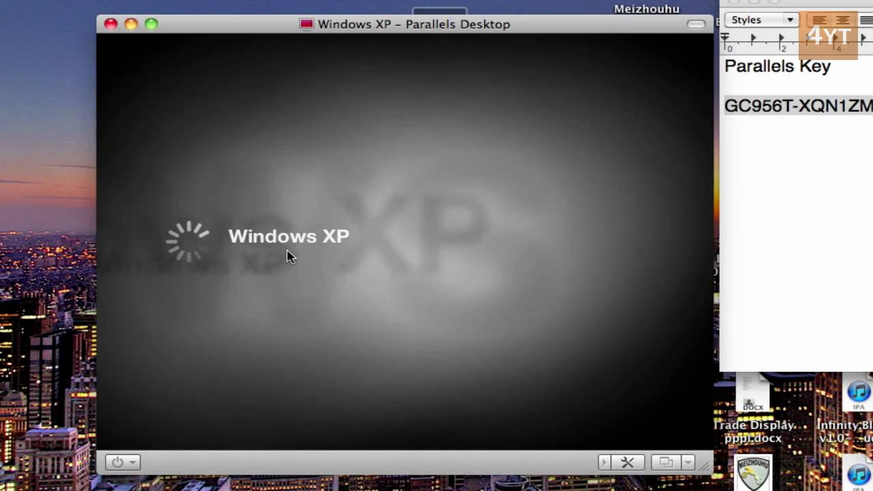Screen dimensions: 873x491
Task: Minimize the Parallels Desktop window
Action: [x=131, y=24]
